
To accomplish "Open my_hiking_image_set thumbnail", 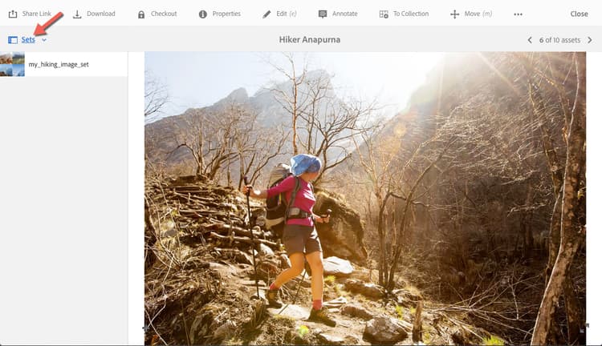I will click(x=12, y=64).
